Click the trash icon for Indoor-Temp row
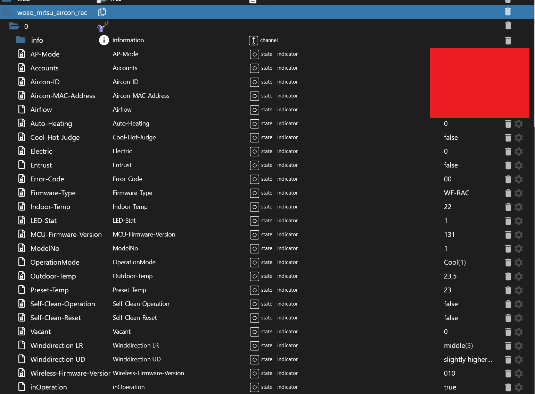 pos(508,207)
